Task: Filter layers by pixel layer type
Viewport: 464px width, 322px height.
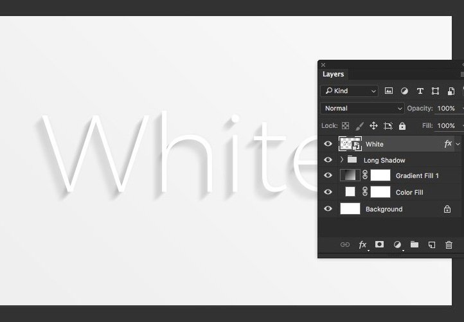Action: pos(389,91)
